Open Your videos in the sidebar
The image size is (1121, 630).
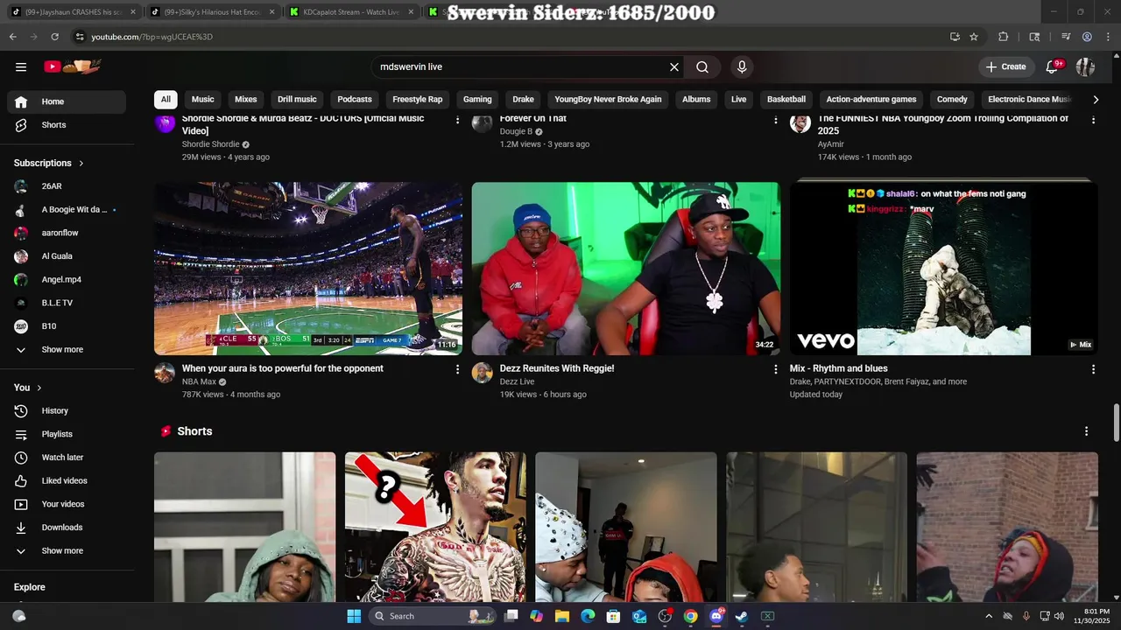point(67,504)
